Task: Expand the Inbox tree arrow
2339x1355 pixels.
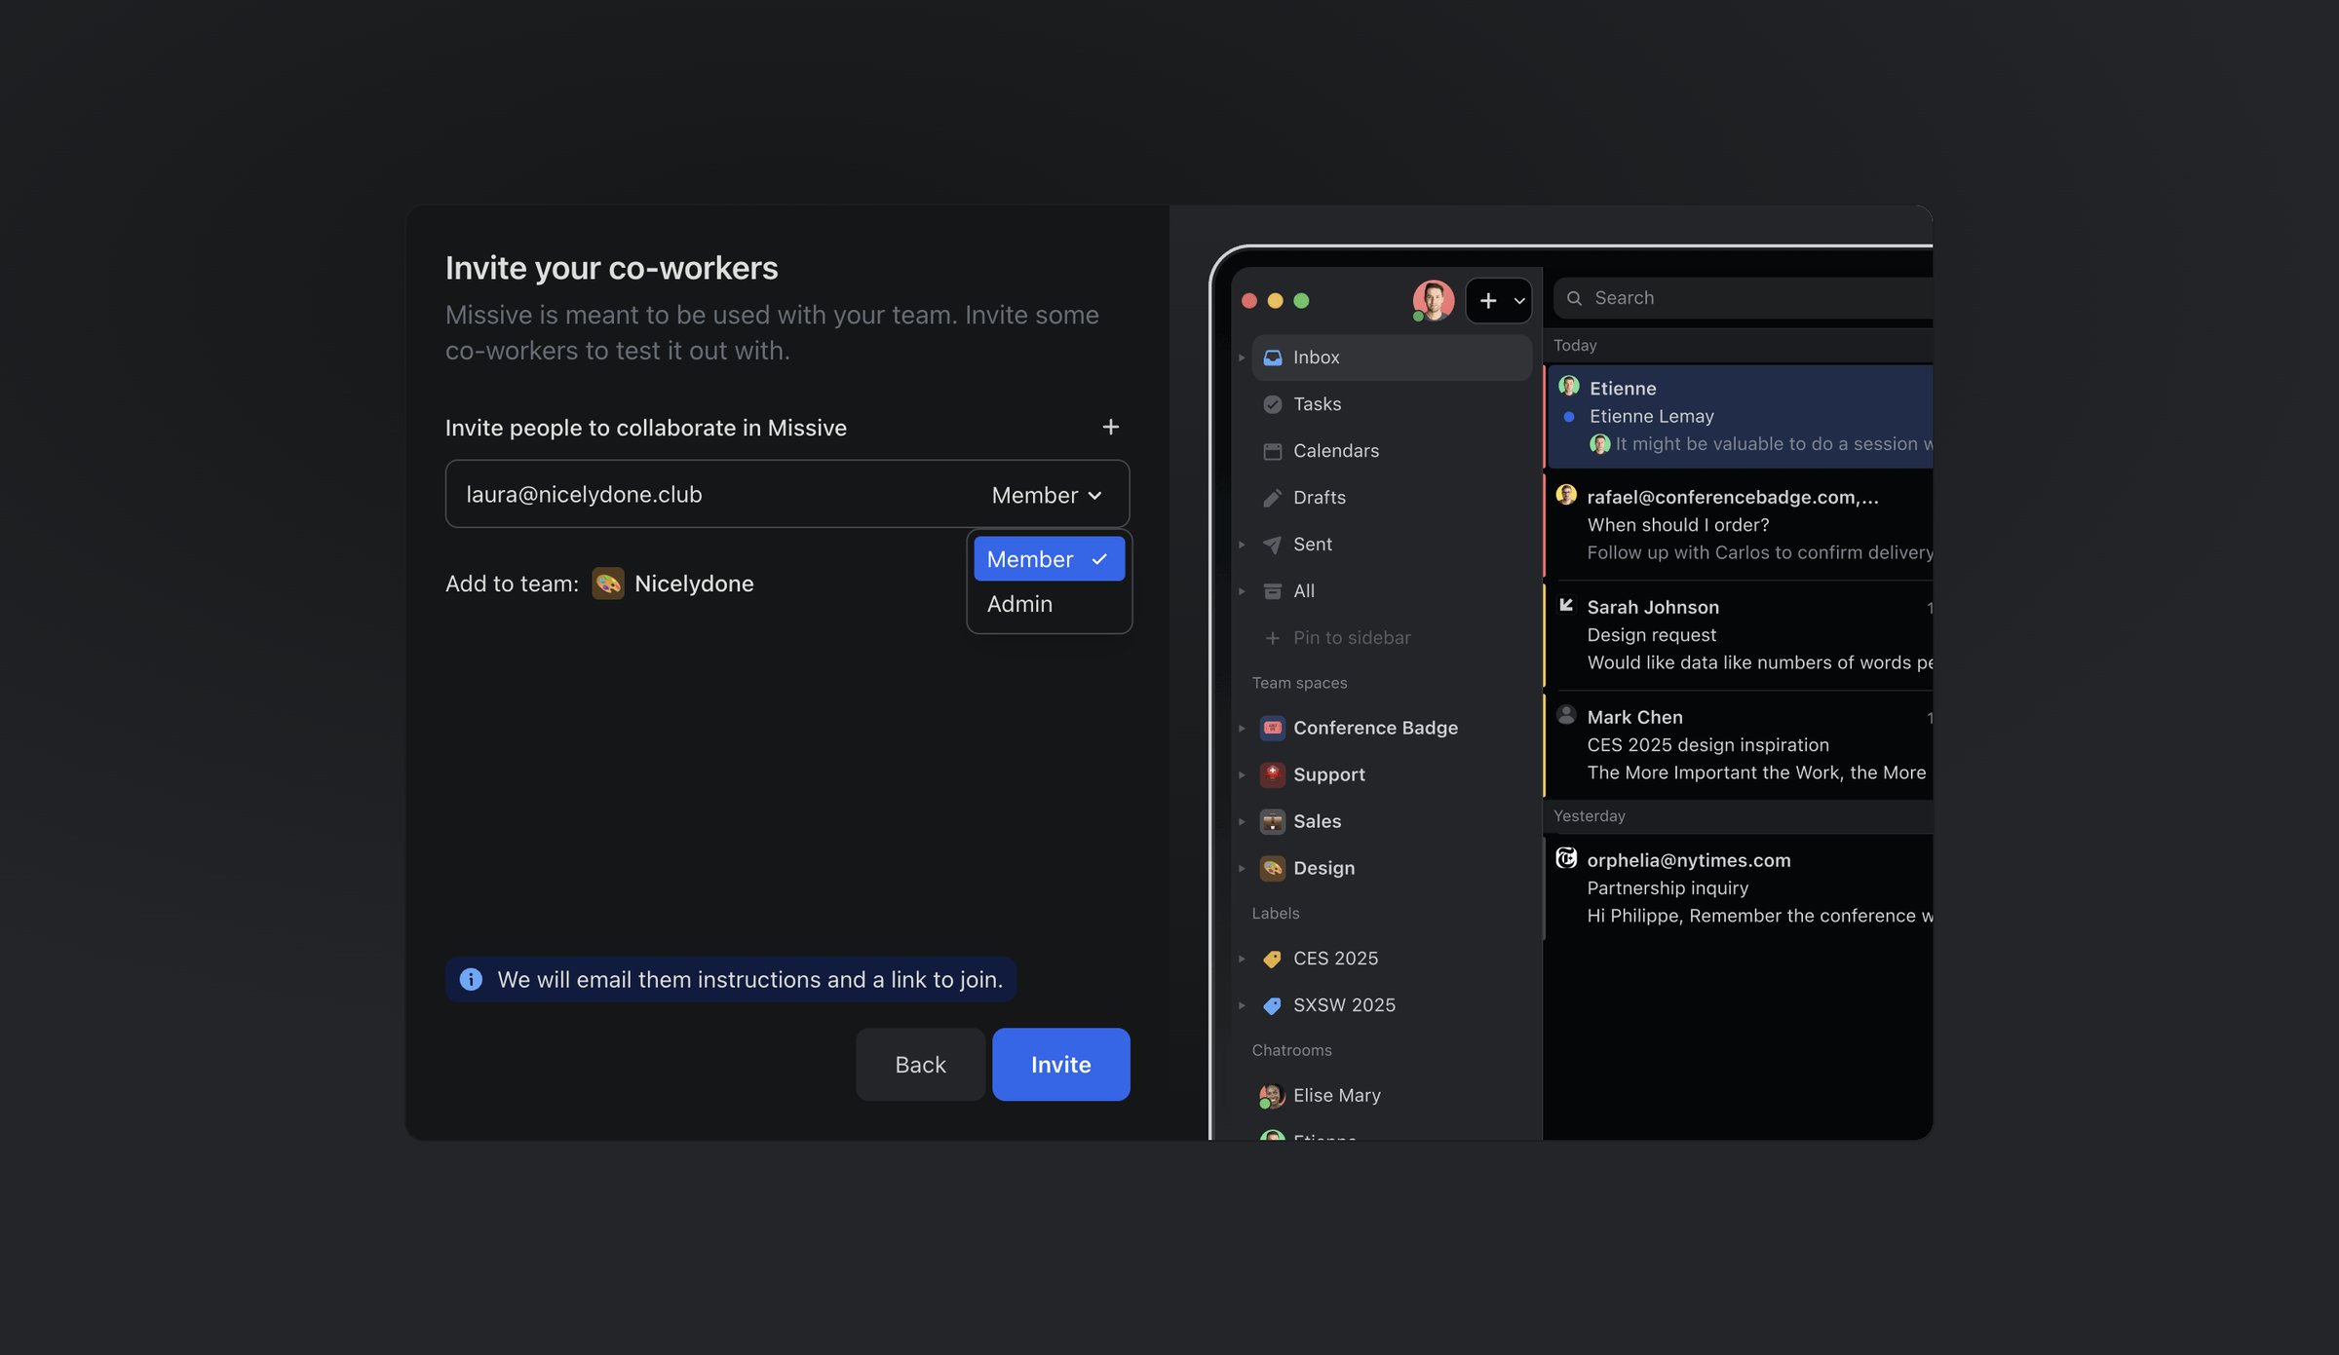Action: (x=1242, y=358)
